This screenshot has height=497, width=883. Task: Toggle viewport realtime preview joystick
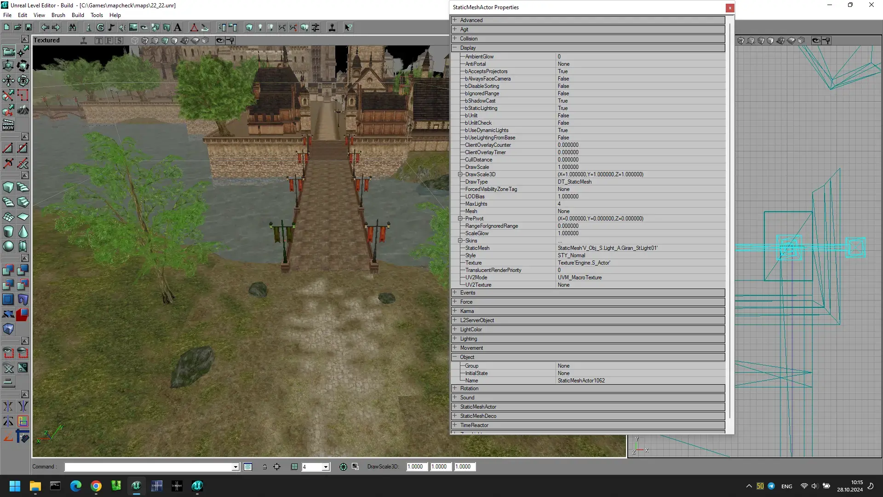pos(84,40)
